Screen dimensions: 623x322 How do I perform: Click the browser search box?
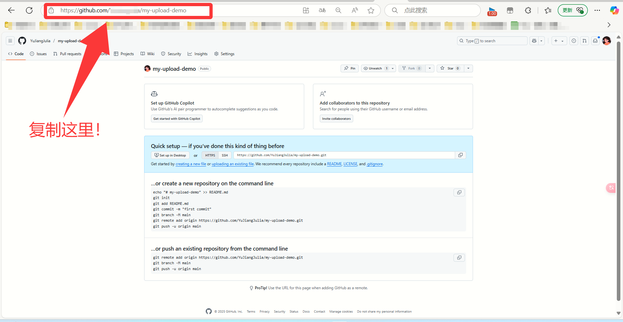tap(432, 10)
